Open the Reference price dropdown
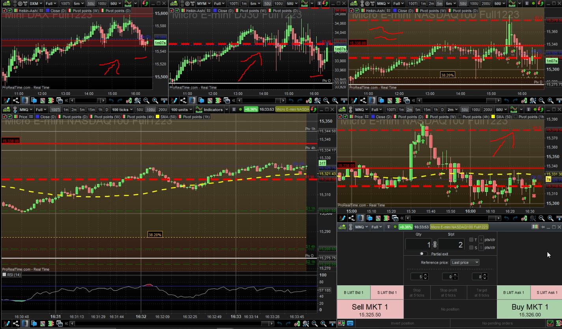The image size is (562, 329). 465,262
